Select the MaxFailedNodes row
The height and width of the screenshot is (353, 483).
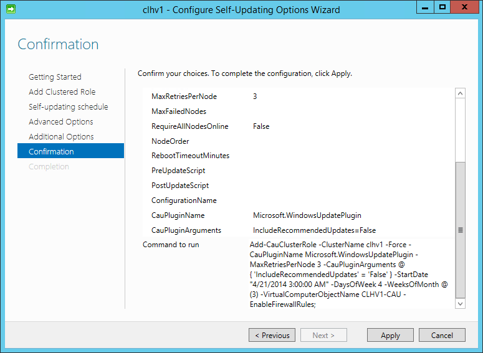coord(298,111)
